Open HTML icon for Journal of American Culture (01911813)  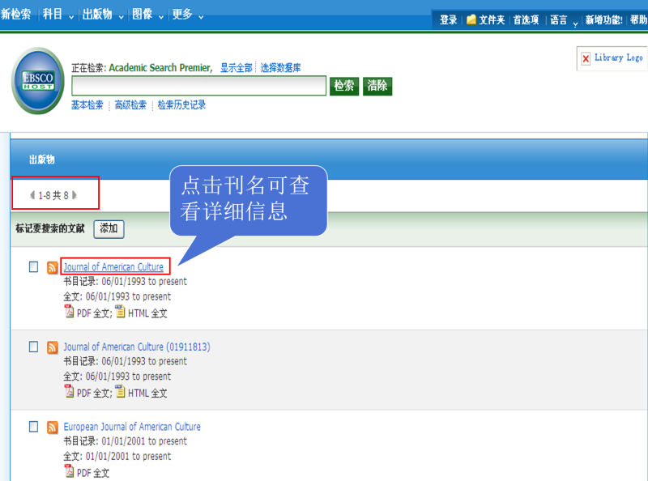(x=120, y=391)
